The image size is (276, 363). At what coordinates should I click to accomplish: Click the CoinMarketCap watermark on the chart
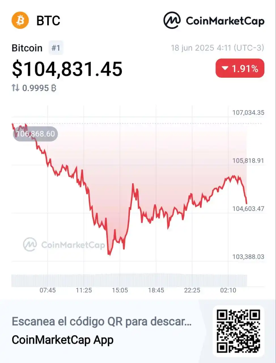(64, 244)
